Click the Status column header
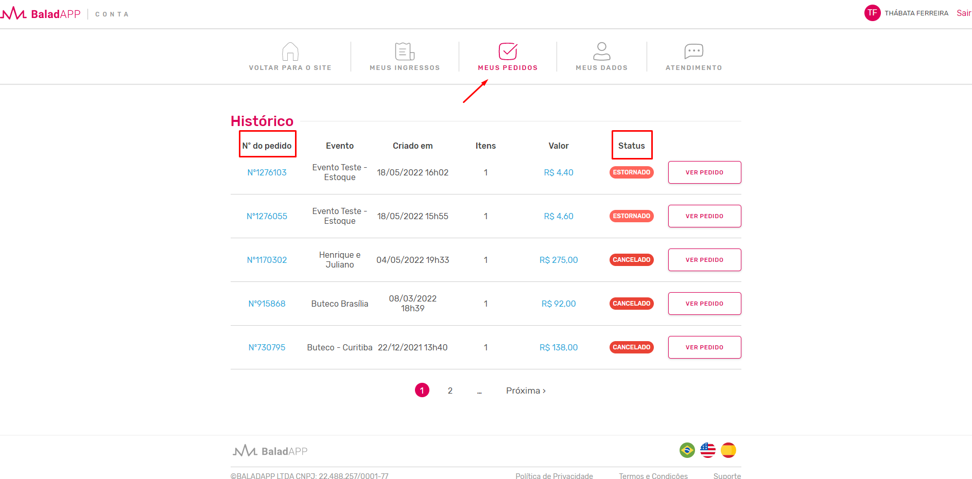 (x=631, y=146)
